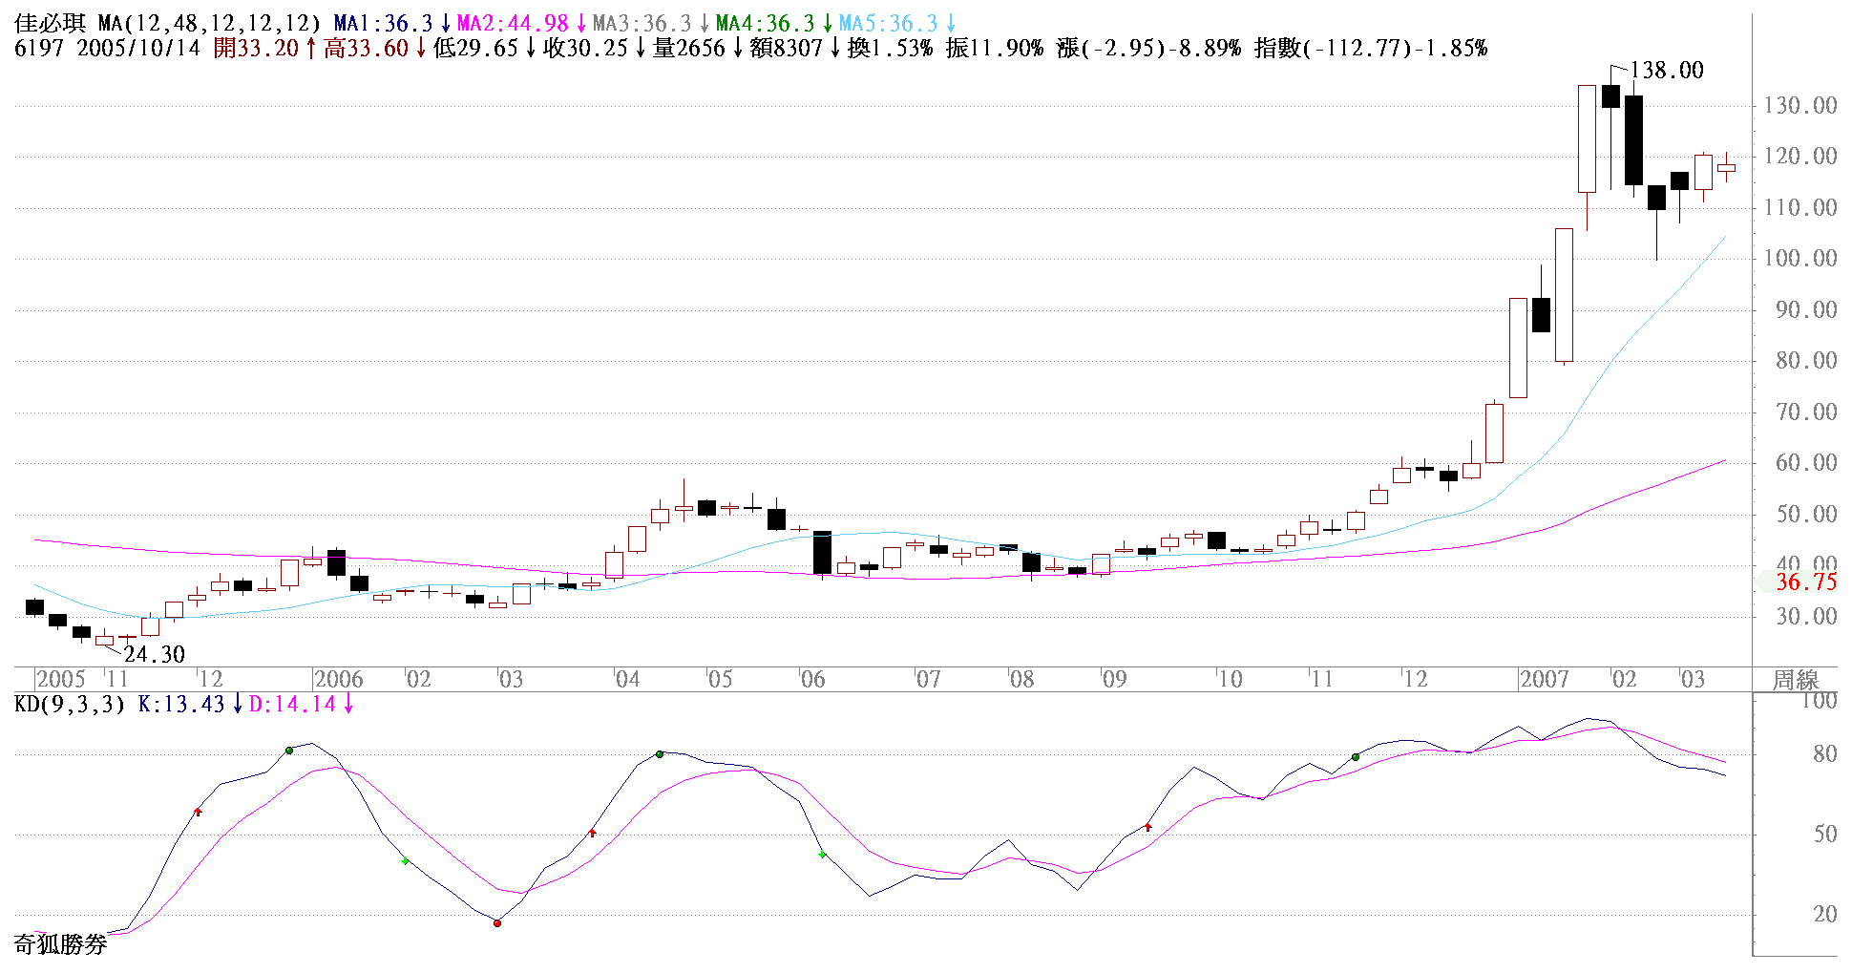Screen dimensions: 1852x973
Task: Click the dark green dot on KD peak near May 2006
Action: (x=660, y=754)
